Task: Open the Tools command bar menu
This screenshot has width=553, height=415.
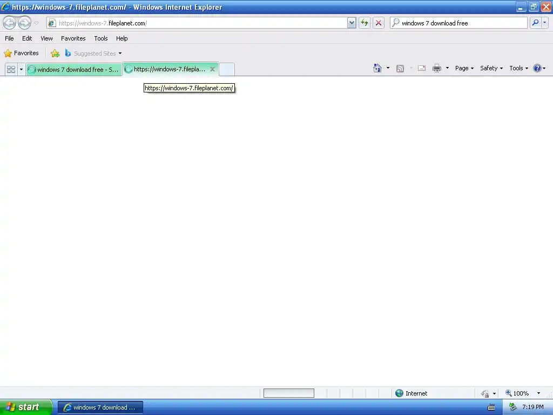Action: pyautogui.click(x=518, y=68)
